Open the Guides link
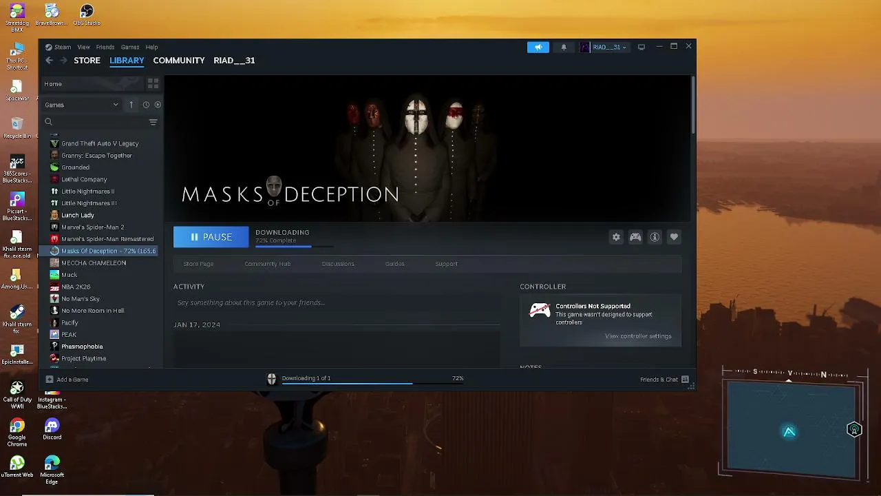 [395, 264]
